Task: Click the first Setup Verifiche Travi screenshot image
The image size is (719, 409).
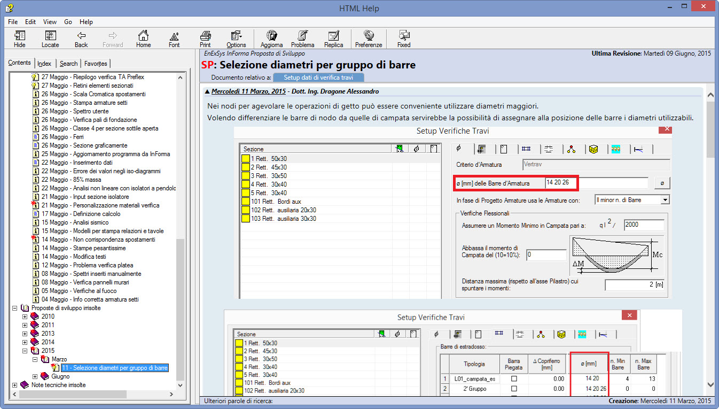Action: [x=453, y=212]
